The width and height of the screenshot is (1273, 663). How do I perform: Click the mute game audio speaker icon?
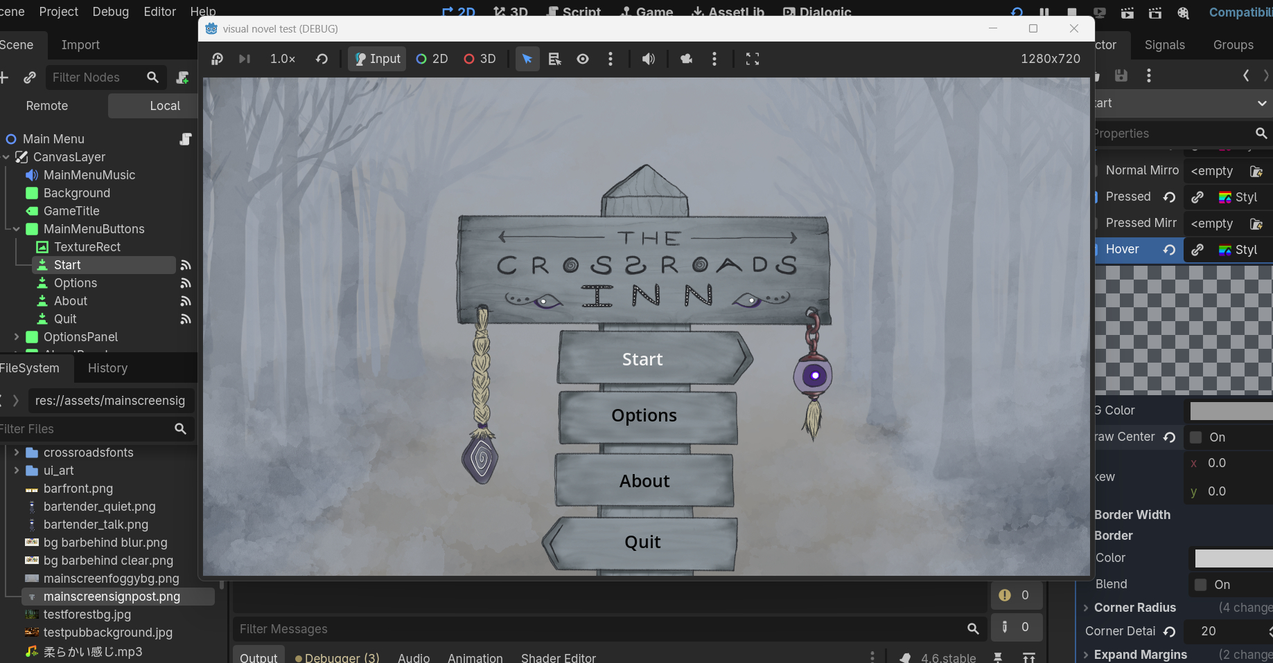[648, 59]
